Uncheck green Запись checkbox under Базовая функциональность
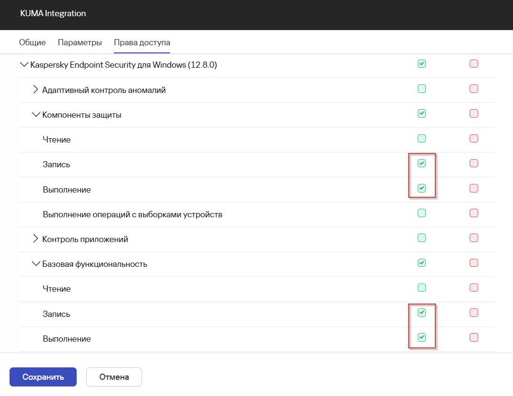Screen dimensions: 513x396 pyautogui.click(x=422, y=313)
